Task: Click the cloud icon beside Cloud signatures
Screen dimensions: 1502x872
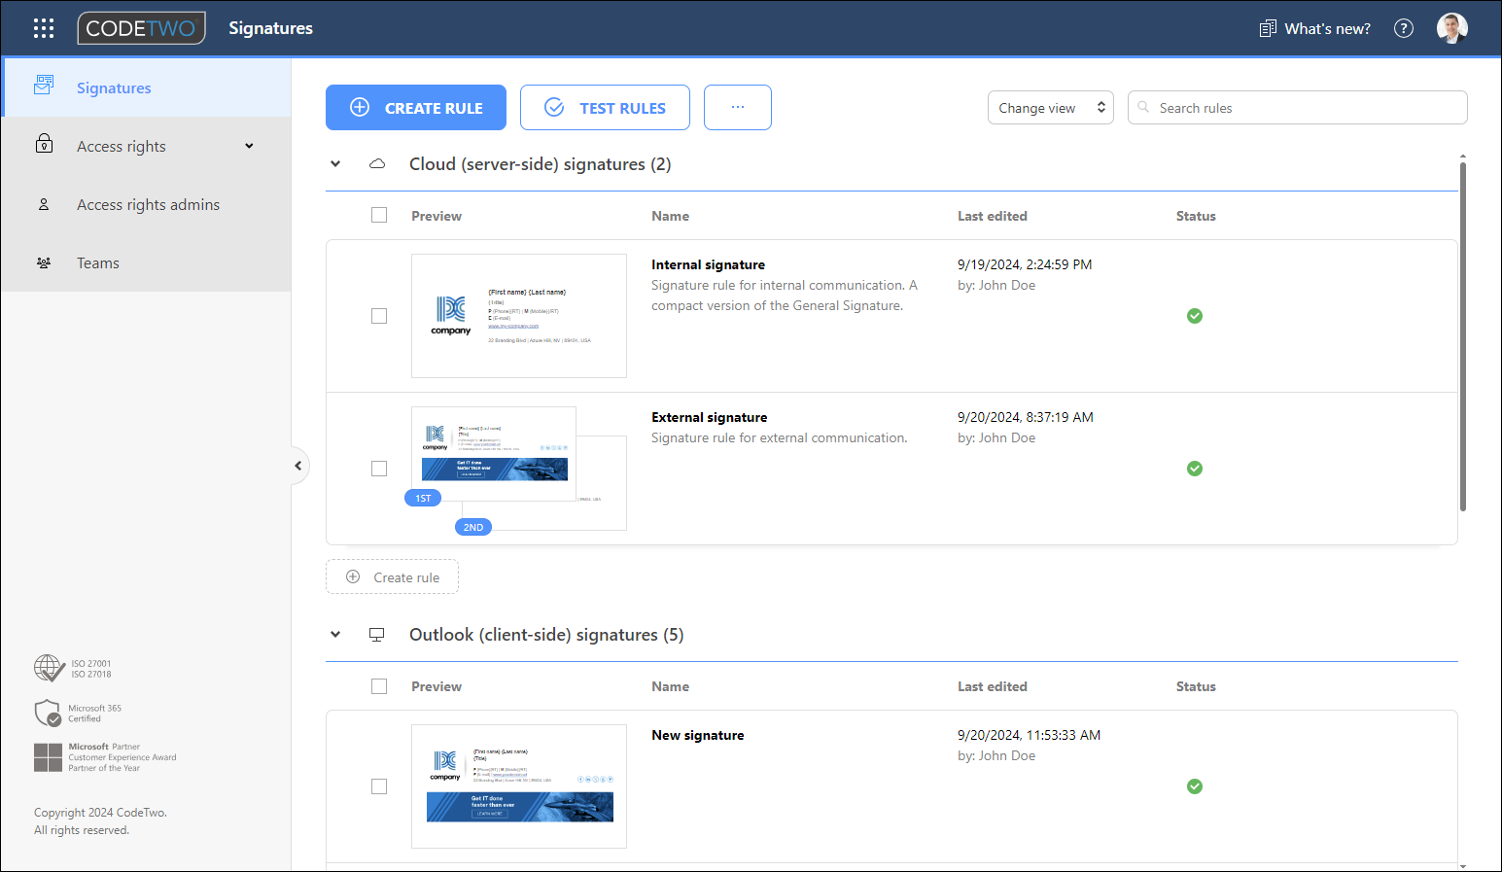Action: (x=377, y=164)
